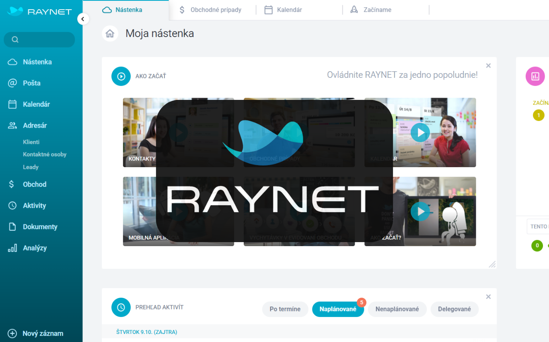
Task: Select the Nenaplánované filter
Action: (x=397, y=309)
